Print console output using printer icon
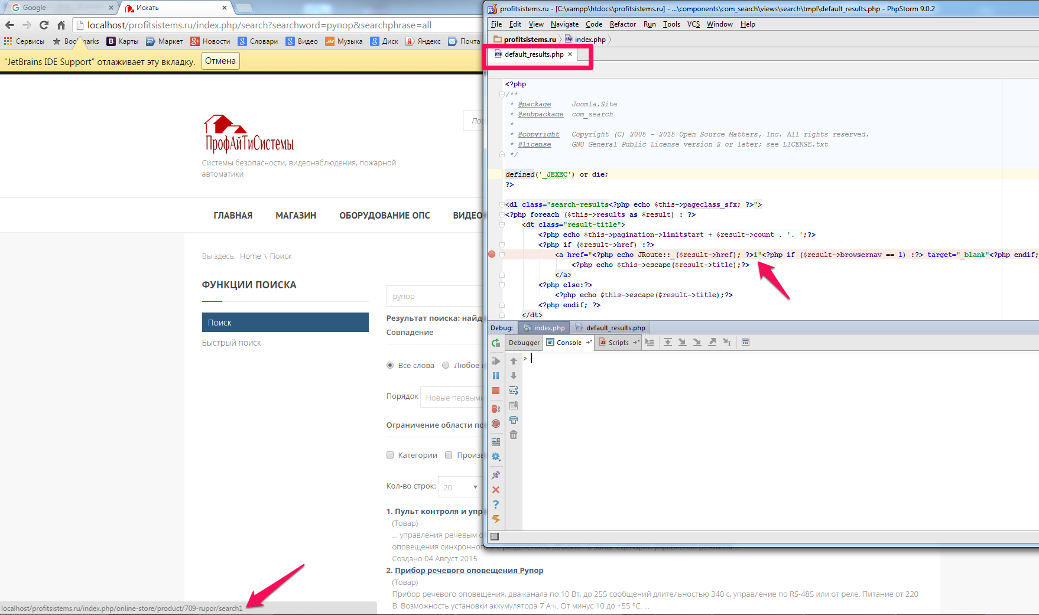Viewport: 1039px width, 615px height. (514, 420)
